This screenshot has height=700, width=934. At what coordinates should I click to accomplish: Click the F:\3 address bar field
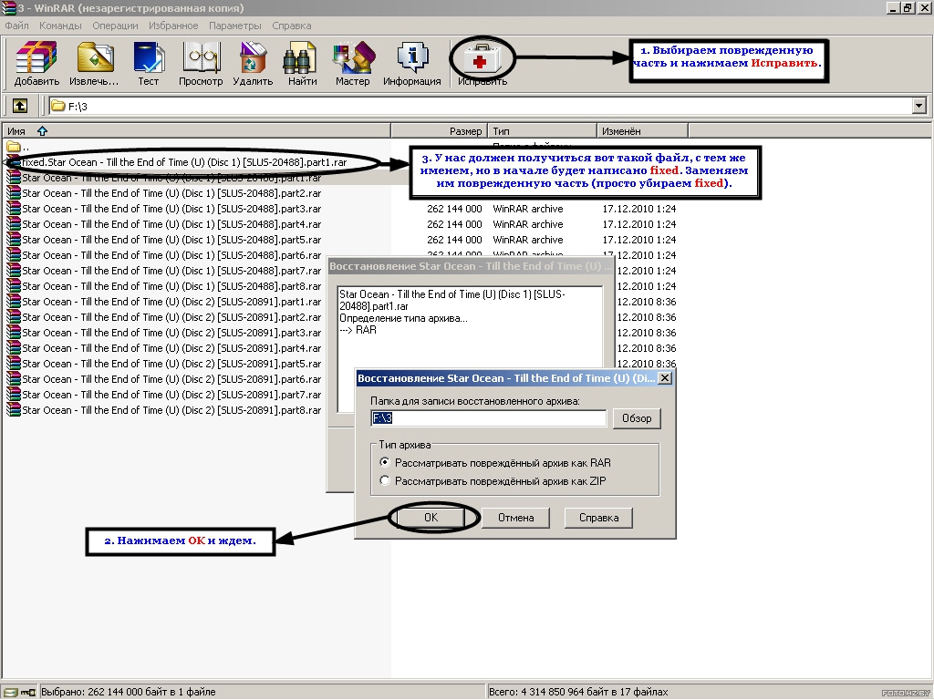click(x=480, y=106)
